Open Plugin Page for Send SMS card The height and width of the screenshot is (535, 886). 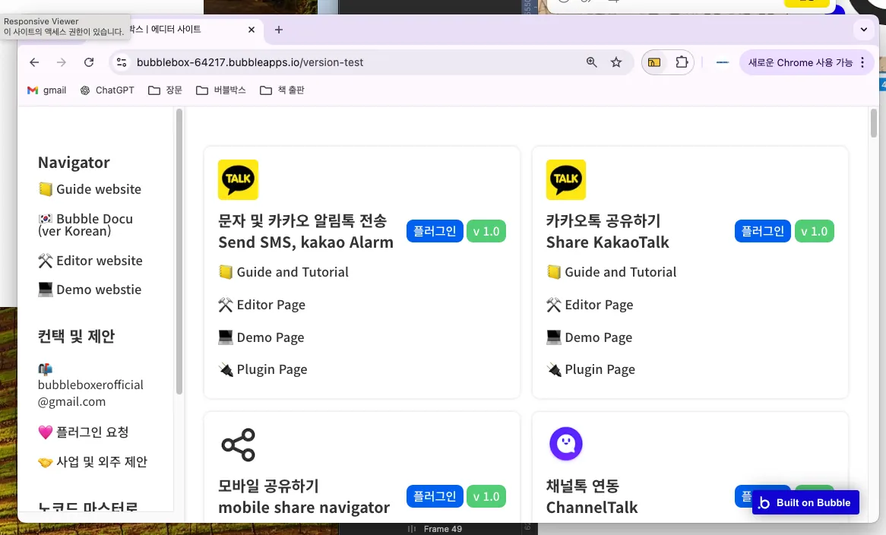click(x=263, y=369)
